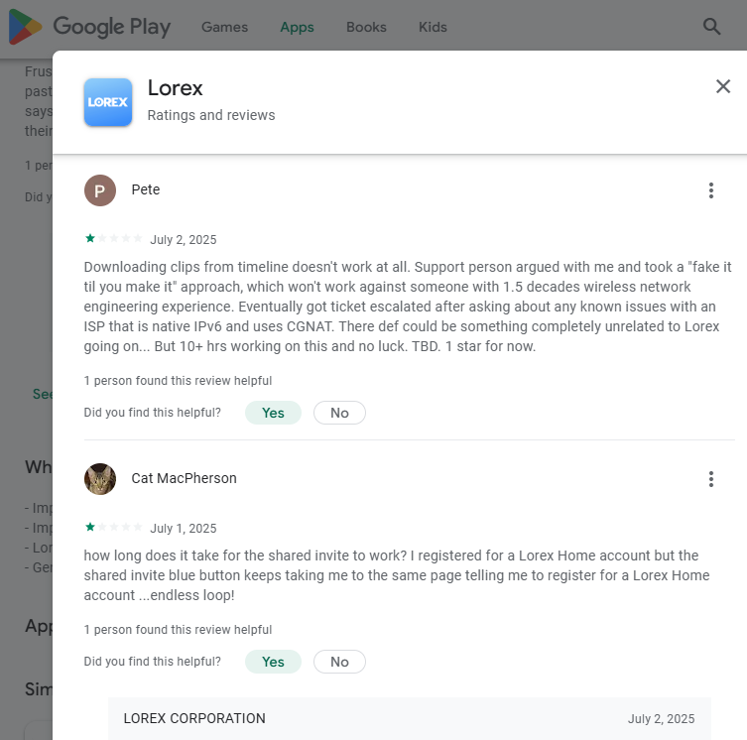Click the July 2, 2025 date on the Lorex reply
747x740 pixels.
pos(661,718)
